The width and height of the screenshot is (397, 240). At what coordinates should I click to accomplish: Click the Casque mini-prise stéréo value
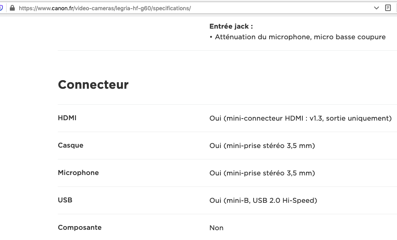262,146
